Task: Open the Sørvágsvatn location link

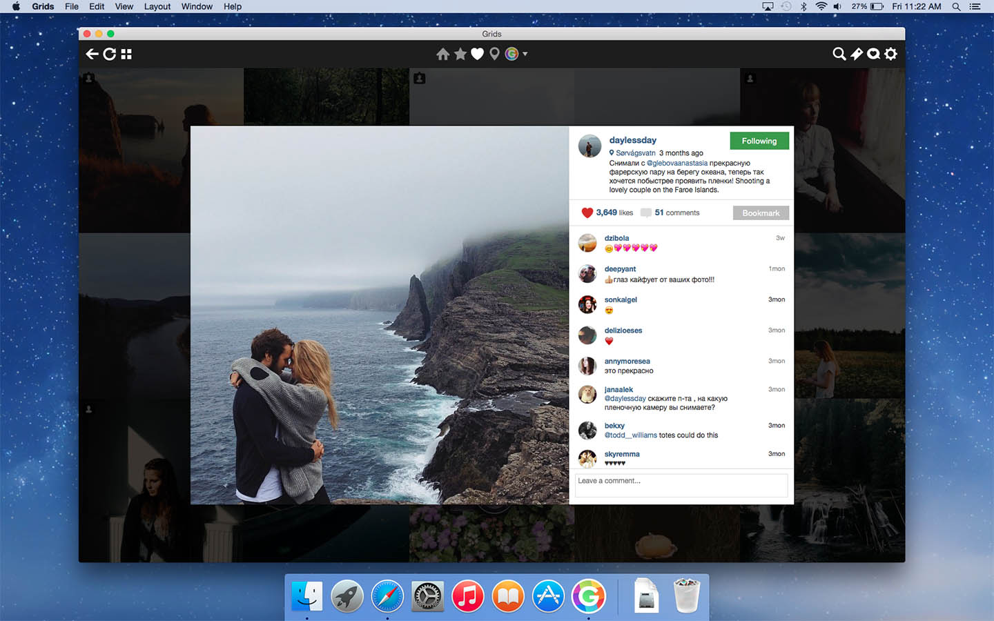Action: 635,153
